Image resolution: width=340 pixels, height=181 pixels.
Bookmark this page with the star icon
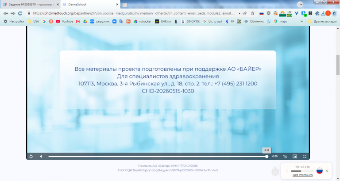(x=253, y=13)
